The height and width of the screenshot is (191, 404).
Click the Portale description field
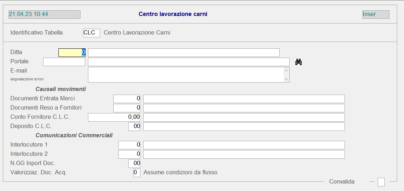(x=188, y=62)
